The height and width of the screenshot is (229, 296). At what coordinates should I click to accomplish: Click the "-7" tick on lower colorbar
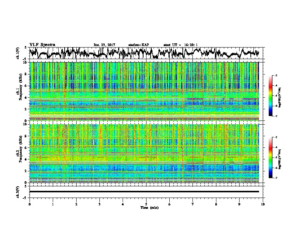point(275,178)
